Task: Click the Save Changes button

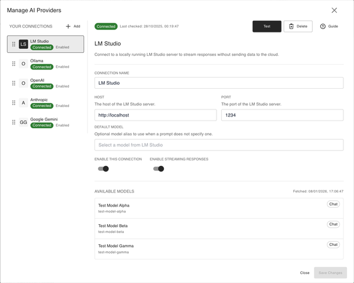Action: [x=330, y=272]
